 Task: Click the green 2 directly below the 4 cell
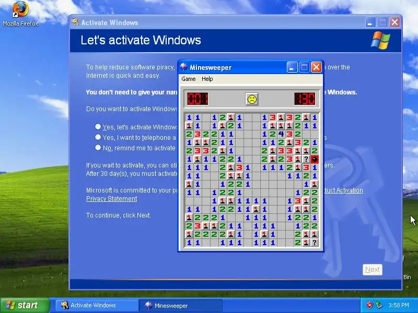tap(281, 142)
